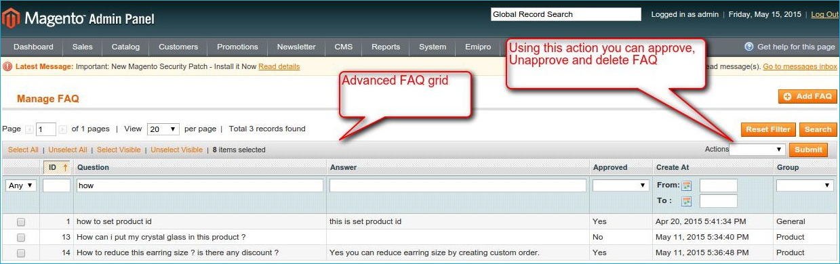Viewport: 840px width, 264px height.
Task: Click the Submit button
Action: (808, 150)
